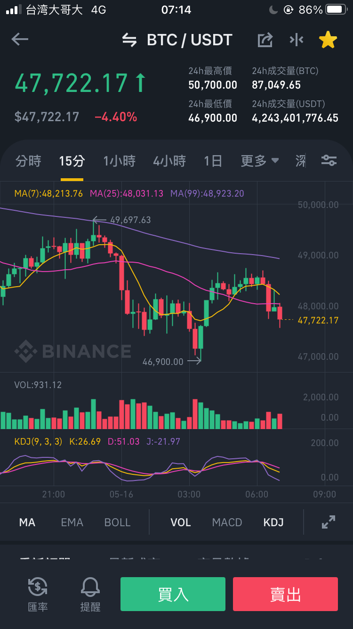Select the 1日 interval tab
The width and height of the screenshot is (353, 629).
pyautogui.click(x=213, y=161)
